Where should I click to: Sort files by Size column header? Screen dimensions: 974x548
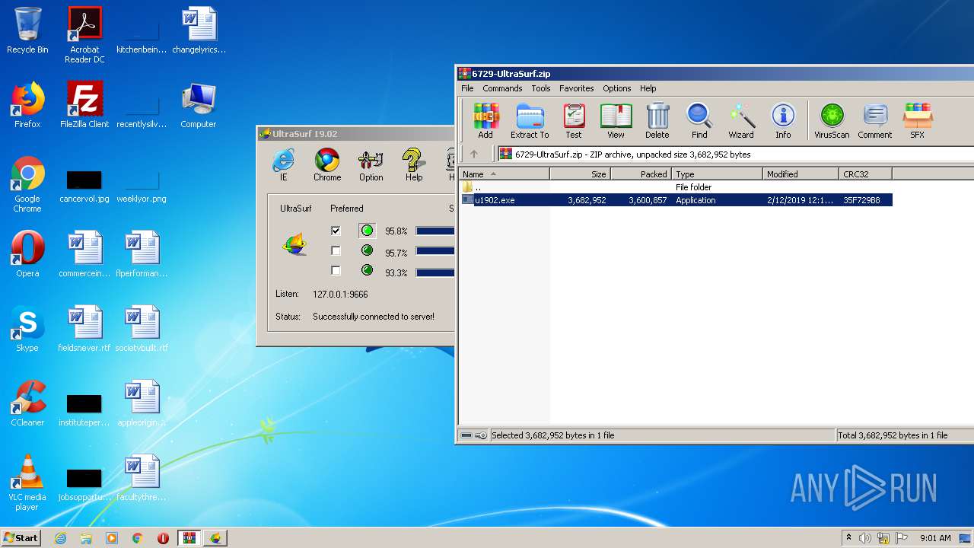tap(581, 174)
